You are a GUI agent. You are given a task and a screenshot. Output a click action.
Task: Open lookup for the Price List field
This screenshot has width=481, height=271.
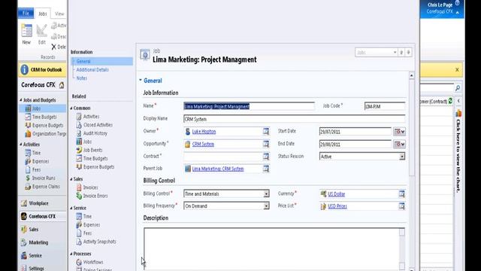(401, 206)
